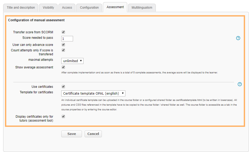
Task: Uncheck Transfer score from SCORM checkbox
Action: point(63,32)
